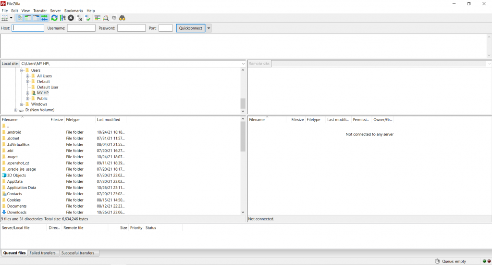Expand the MY HP tree node
Viewport: 492px width, 265px height.
point(27,93)
